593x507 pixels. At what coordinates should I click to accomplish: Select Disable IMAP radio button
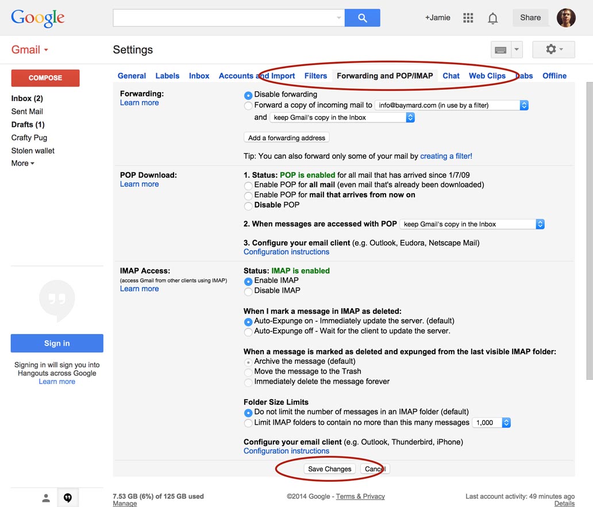(x=248, y=291)
